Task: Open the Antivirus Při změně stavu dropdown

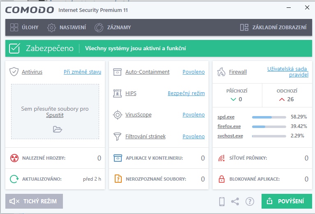Action: click(82, 72)
